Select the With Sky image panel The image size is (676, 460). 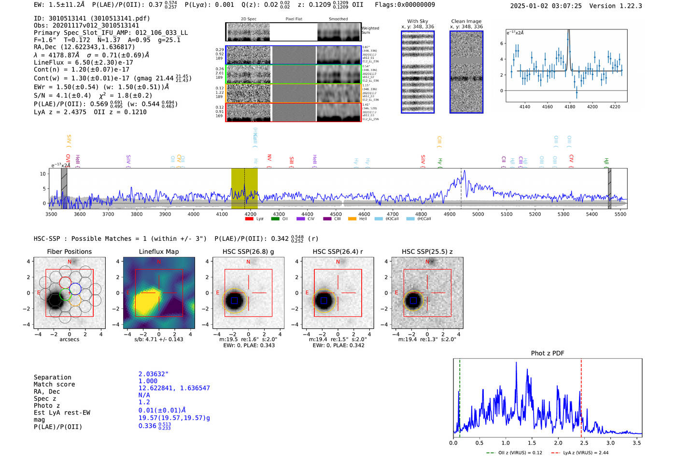(x=418, y=72)
